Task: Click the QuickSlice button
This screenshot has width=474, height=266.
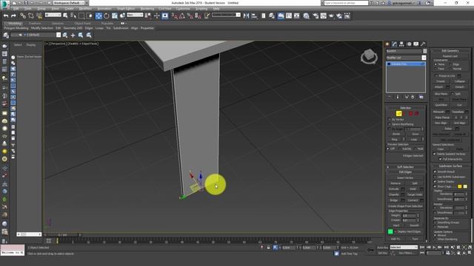Action: (441, 105)
